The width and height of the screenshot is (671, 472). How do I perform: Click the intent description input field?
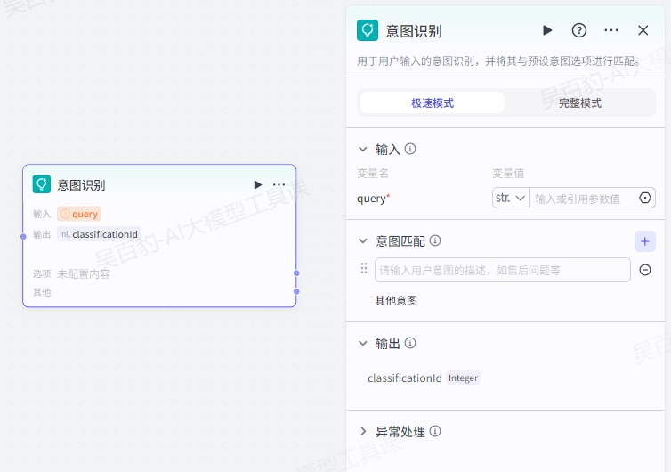pyautogui.click(x=502, y=269)
